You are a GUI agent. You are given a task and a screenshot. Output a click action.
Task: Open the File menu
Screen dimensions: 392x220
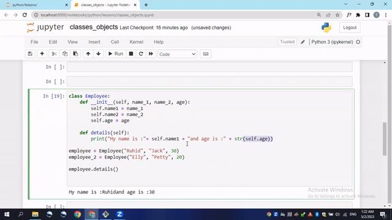pyautogui.click(x=34, y=42)
